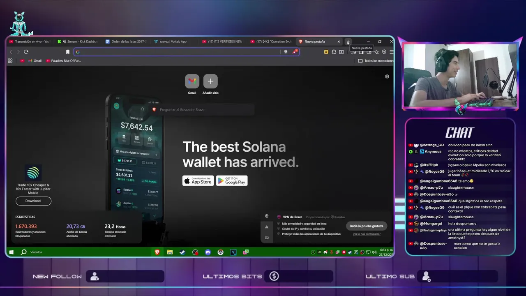
Task: Switch to Operation Evolution 4K tab
Action: tap(271, 42)
